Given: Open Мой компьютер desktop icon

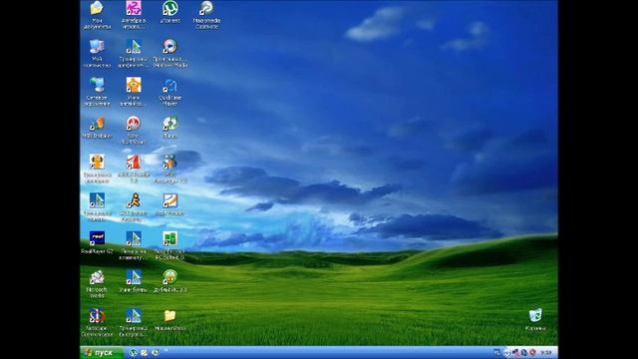Looking at the screenshot, I should pyautogui.click(x=97, y=47).
